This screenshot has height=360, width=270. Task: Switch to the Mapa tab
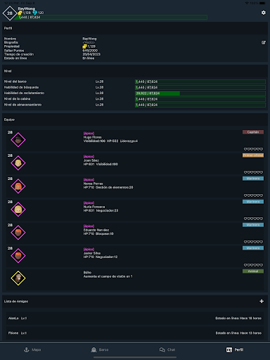[x=32, y=349]
